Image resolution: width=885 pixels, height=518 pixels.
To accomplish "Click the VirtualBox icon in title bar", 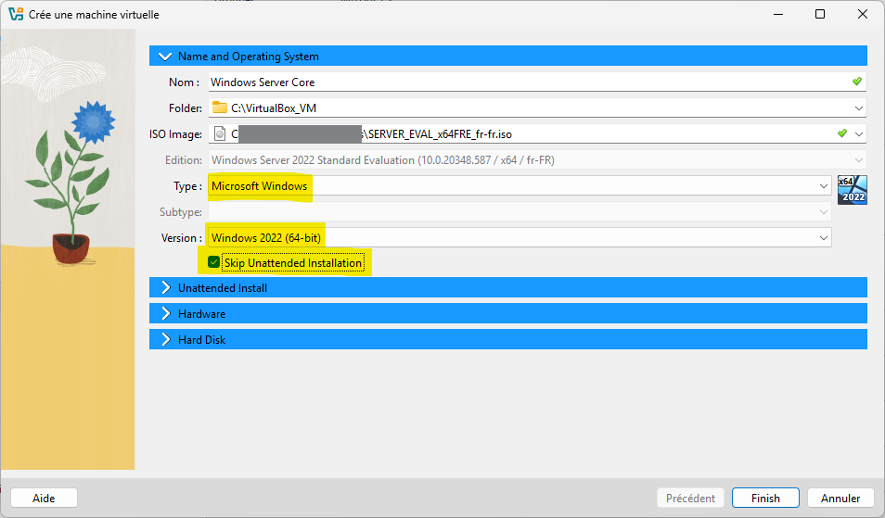I will click(16, 14).
